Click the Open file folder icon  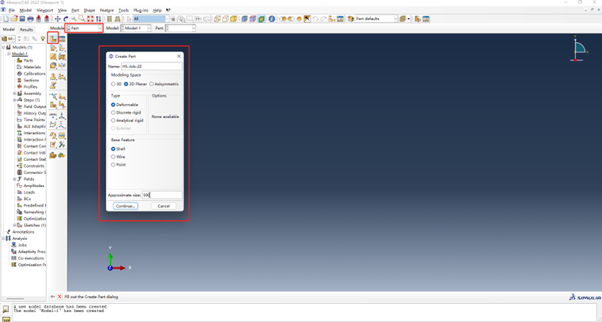tap(14, 19)
